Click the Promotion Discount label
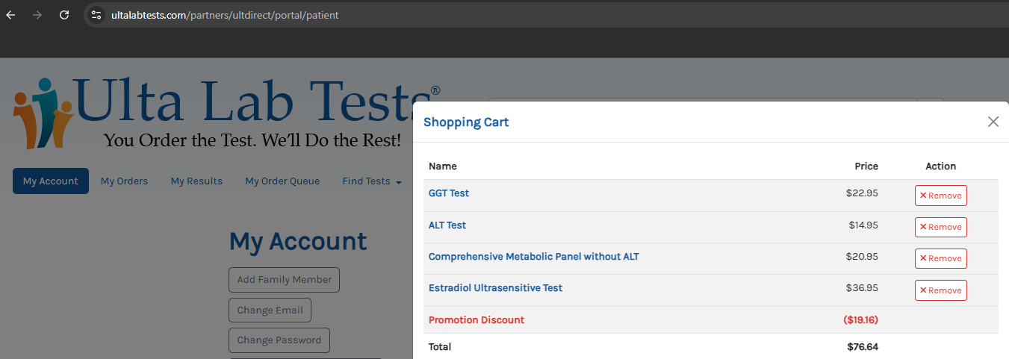 (x=476, y=320)
